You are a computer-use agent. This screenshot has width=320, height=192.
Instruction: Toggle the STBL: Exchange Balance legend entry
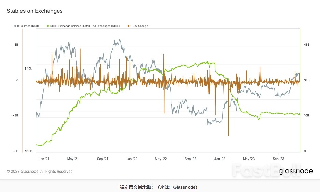click(x=85, y=26)
